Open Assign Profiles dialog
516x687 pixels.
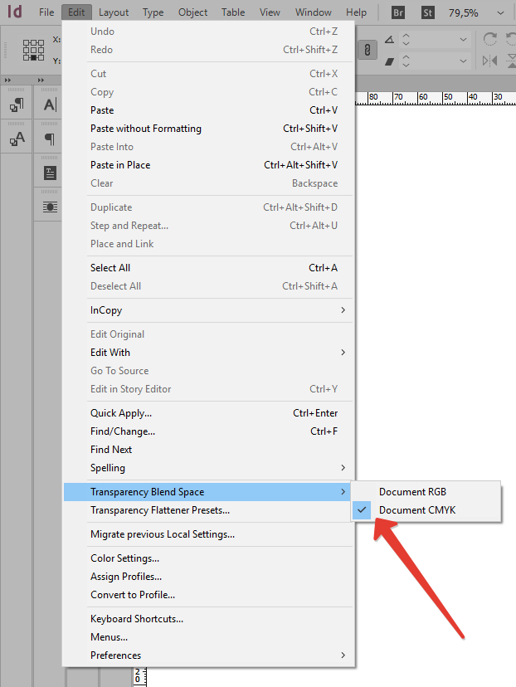[x=208, y=577]
